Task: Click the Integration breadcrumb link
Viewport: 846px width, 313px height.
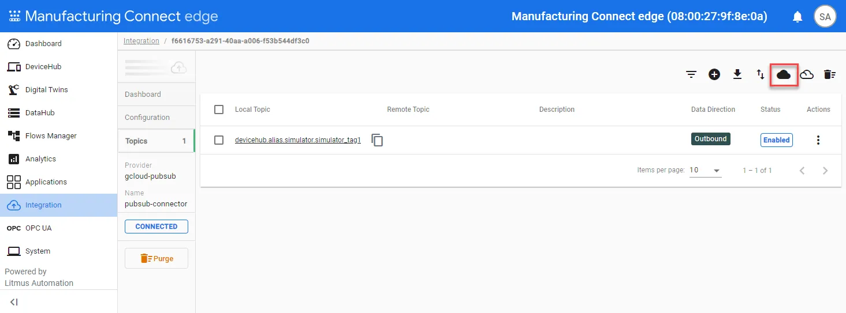Action: 141,41
